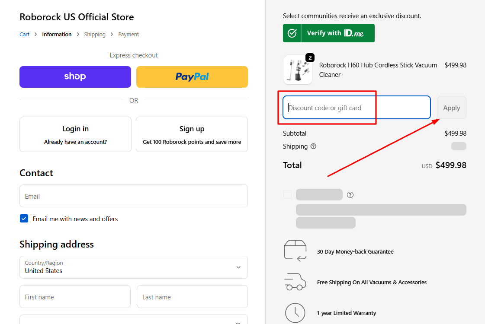Click the Sign up link

pos(192,128)
